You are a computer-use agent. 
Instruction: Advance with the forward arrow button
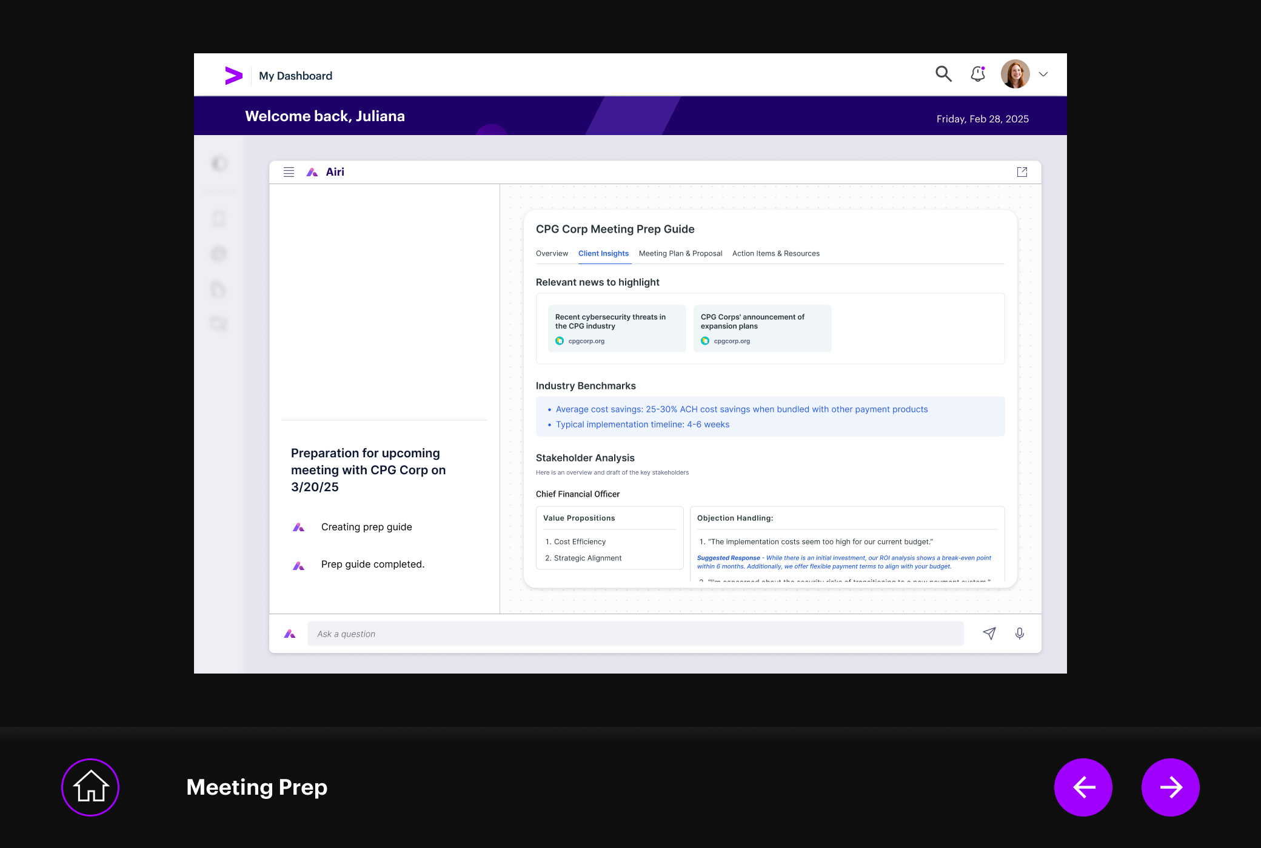1171,787
